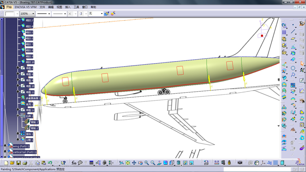Cut selection with the scissors icon
The width and height of the screenshot is (306, 172).
pyautogui.click(x=31, y=163)
